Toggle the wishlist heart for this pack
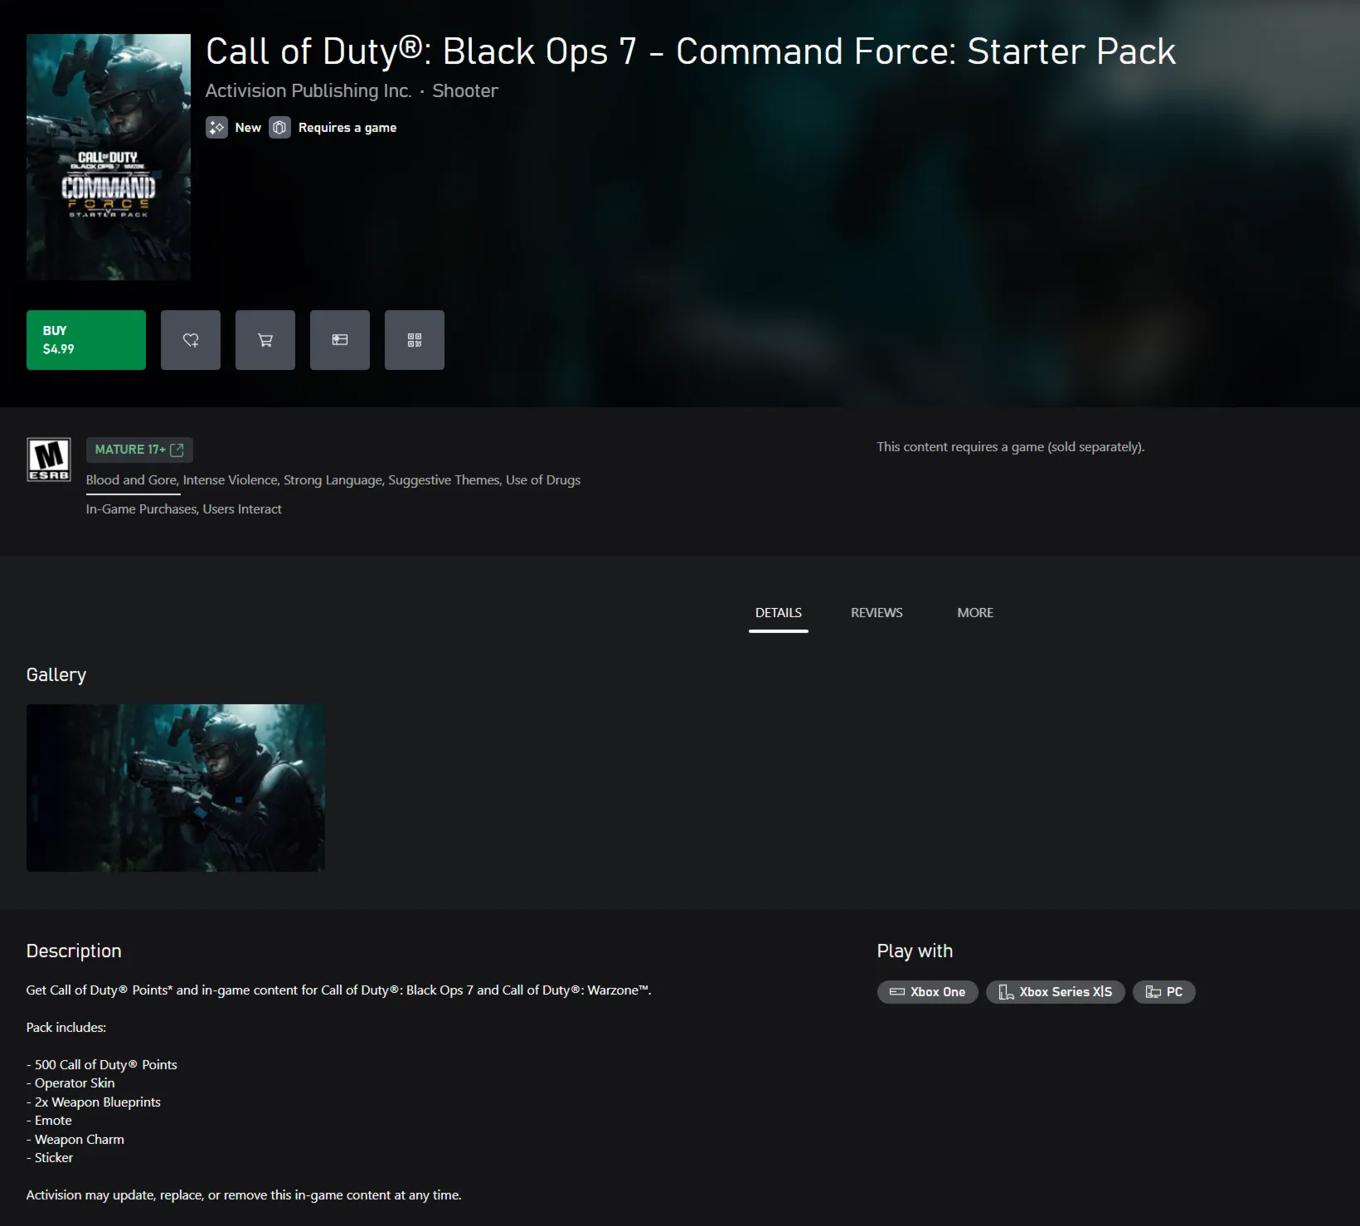Image resolution: width=1360 pixels, height=1226 pixels. [x=190, y=339]
